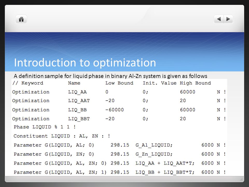Viewport: 249px width, 187px height.
Task: Select the LIQ_AA parameter name
Action: (x=77, y=92)
